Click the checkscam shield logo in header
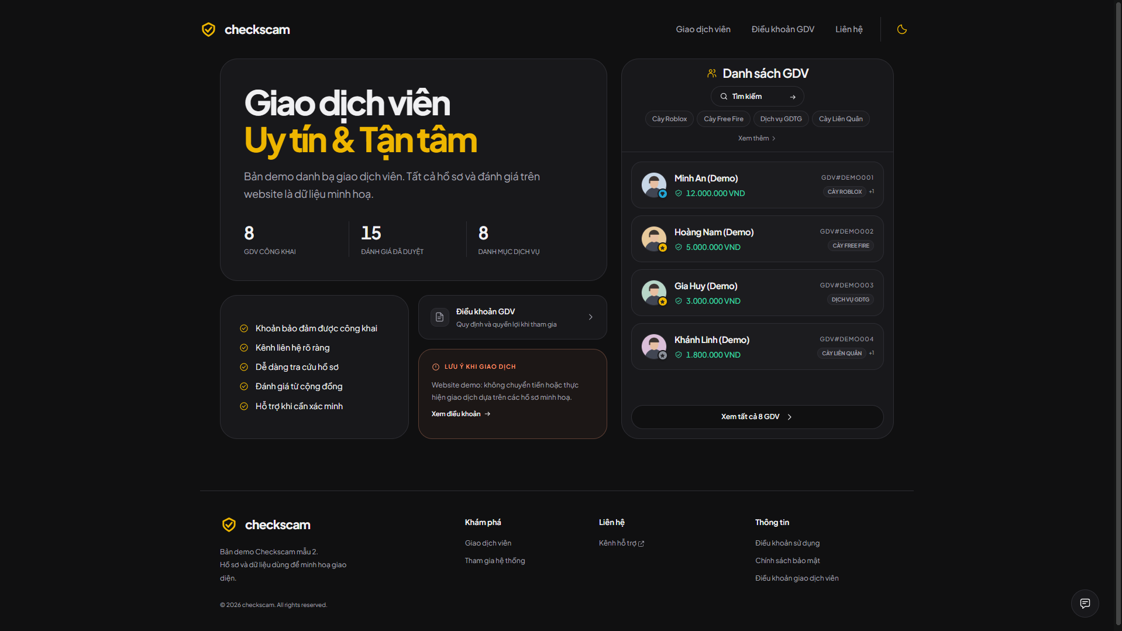 (208, 29)
